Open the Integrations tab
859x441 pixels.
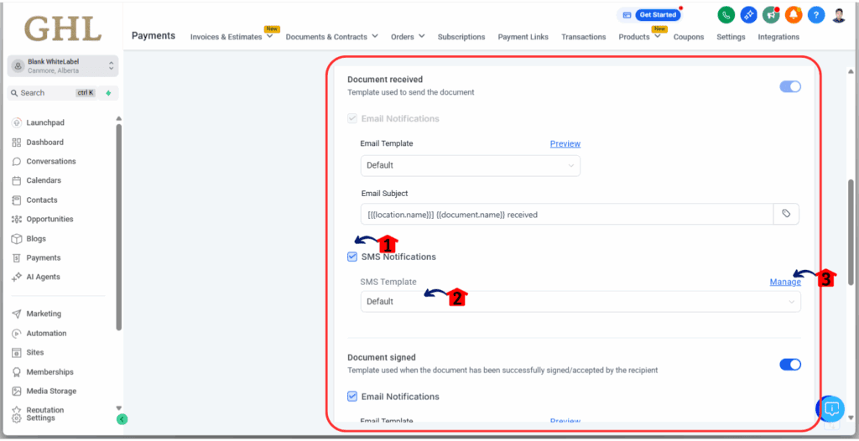[778, 37]
